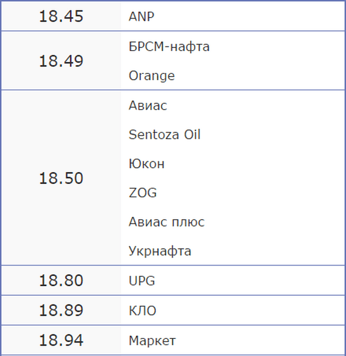
Task: Open the Orange station entry
Action: pyautogui.click(x=151, y=76)
